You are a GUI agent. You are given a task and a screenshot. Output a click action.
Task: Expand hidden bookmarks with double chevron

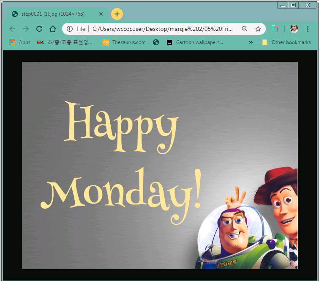pos(251,42)
